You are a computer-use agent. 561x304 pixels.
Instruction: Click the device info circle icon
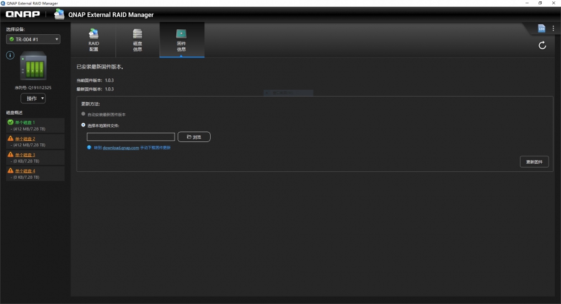(x=10, y=55)
